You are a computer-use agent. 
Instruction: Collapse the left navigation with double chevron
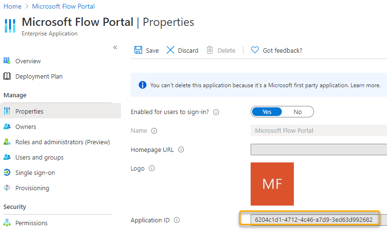[115, 47]
